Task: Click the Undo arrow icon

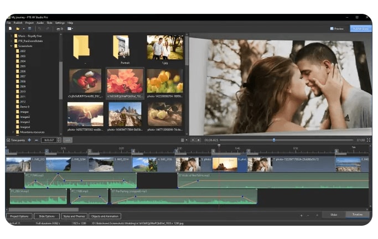Action: (40, 28)
